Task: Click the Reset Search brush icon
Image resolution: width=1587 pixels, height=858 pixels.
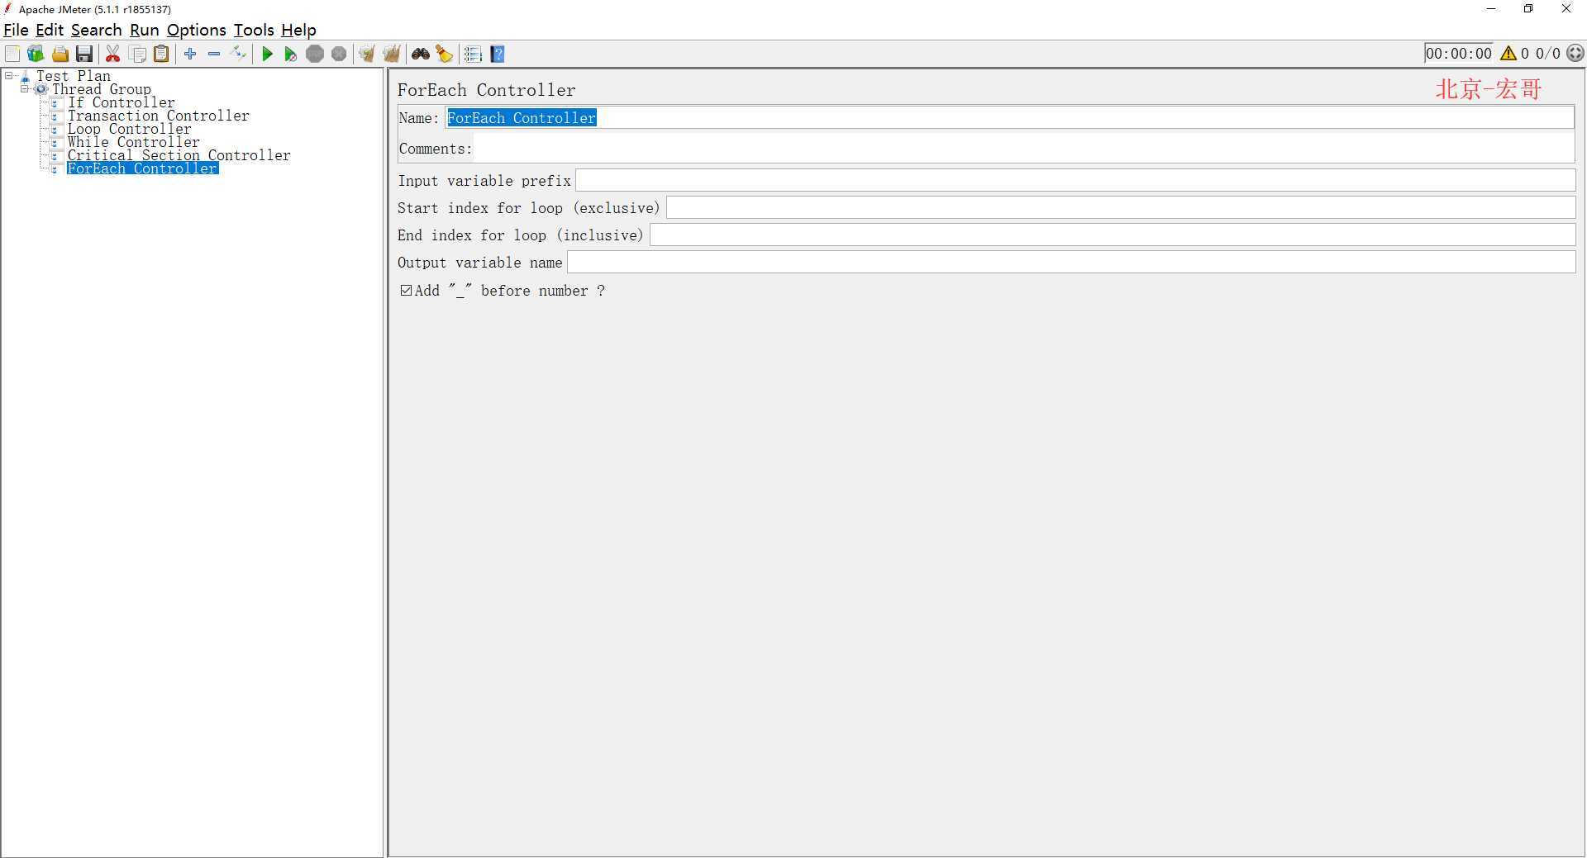Action: point(445,55)
